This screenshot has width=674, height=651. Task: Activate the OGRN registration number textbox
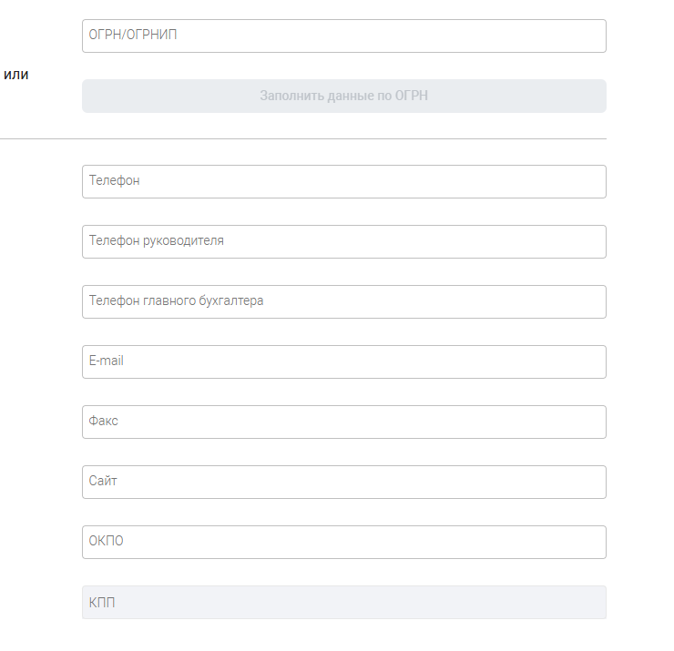(343, 36)
